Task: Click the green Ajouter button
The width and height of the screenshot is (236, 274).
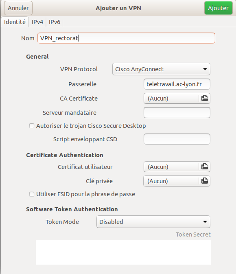Action: [219, 8]
